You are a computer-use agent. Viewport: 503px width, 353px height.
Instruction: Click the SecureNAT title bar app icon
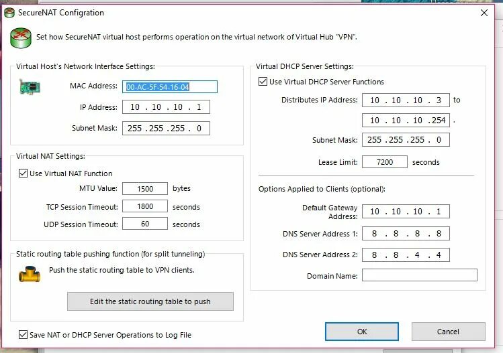9,13
